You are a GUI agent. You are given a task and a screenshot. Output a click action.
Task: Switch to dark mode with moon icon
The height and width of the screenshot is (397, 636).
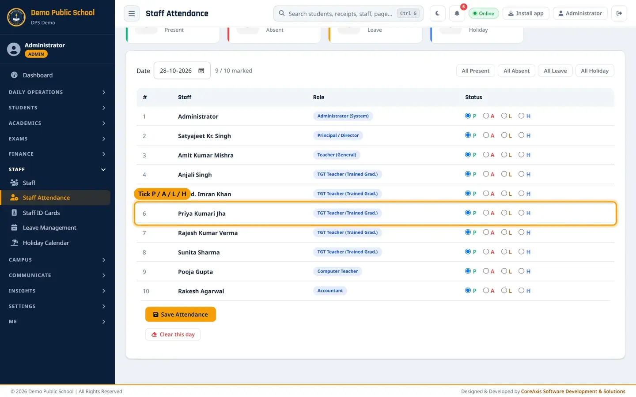pos(437,13)
